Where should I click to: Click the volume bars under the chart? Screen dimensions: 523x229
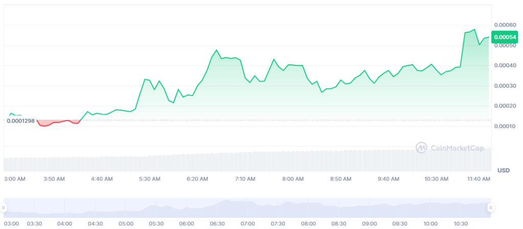pyautogui.click(x=247, y=160)
